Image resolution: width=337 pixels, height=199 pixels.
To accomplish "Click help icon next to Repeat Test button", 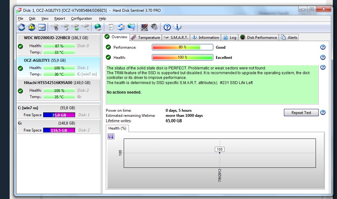I will pos(323,112).
